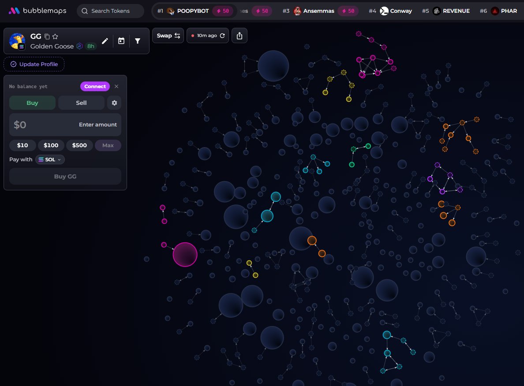Screen dimensions: 524x386
Task: Select the large magenta bubble on the map
Action: click(185, 254)
